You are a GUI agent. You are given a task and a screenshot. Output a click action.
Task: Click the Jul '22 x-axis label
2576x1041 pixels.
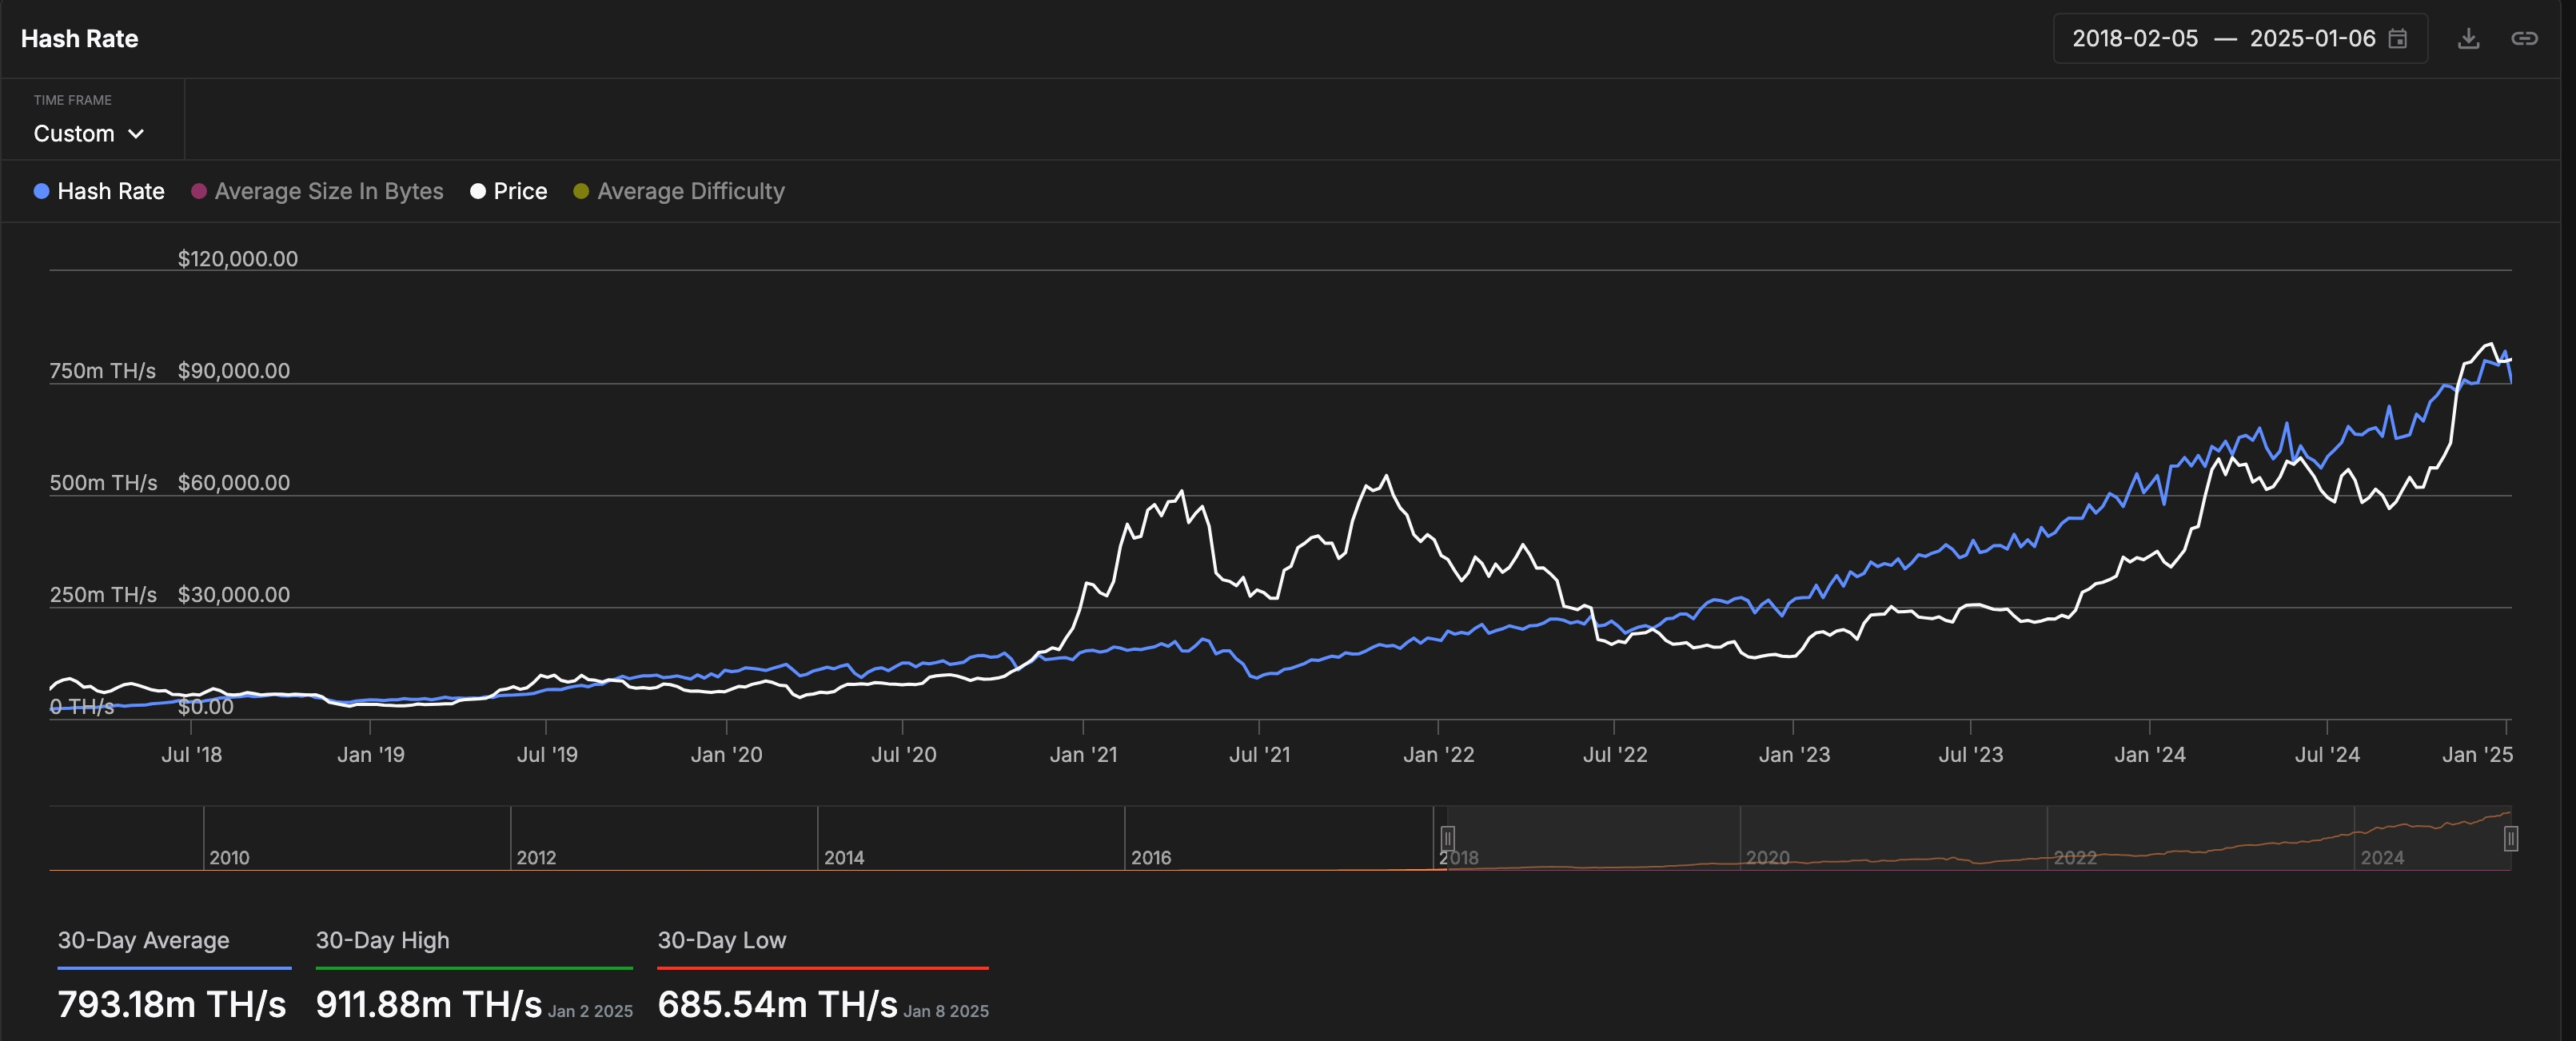click(x=1614, y=755)
